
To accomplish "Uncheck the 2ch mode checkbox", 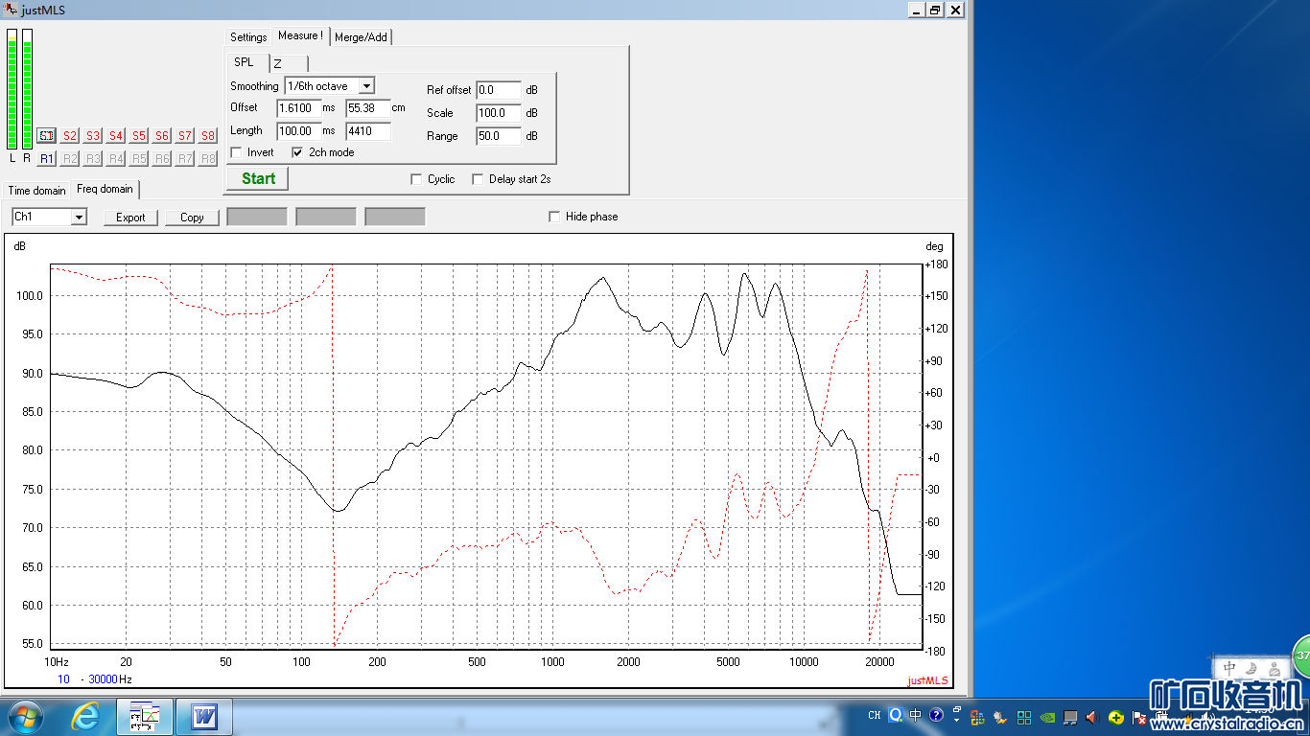I will pos(298,152).
